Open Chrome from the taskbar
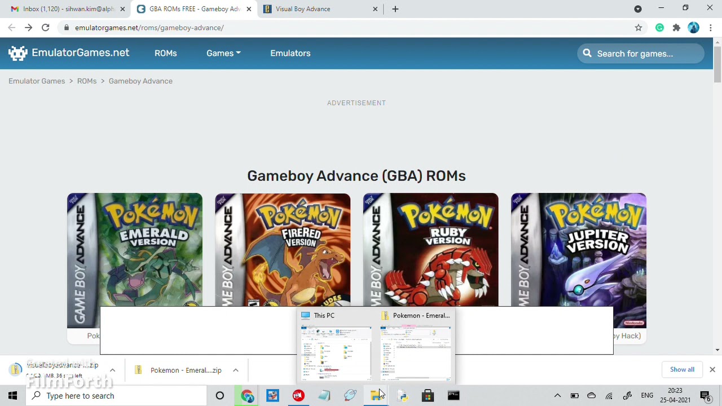Image resolution: width=722 pixels, height=406 pixels. point(247,396)
